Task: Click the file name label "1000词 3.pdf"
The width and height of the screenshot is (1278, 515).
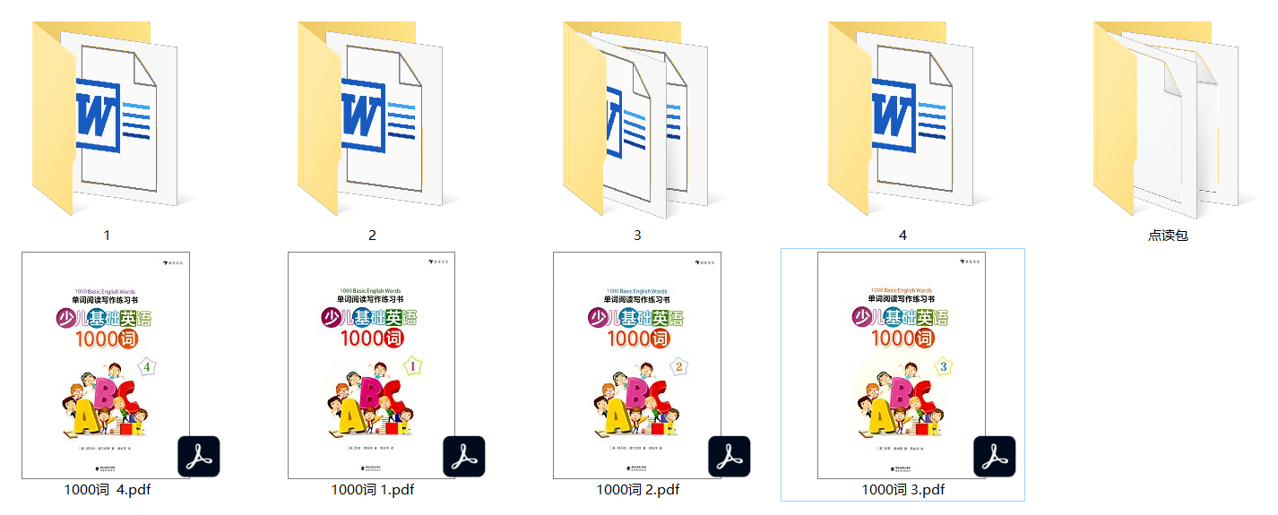Action: (x=902, y=490)
